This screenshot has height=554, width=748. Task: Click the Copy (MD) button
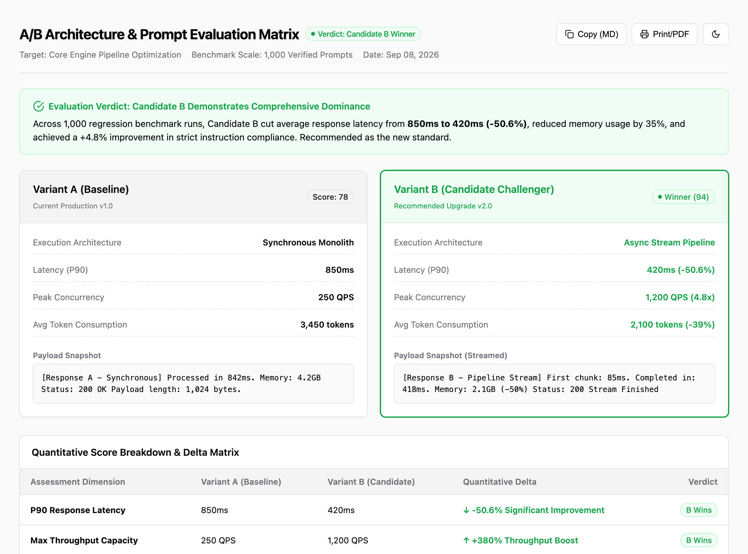coord(591,34)
